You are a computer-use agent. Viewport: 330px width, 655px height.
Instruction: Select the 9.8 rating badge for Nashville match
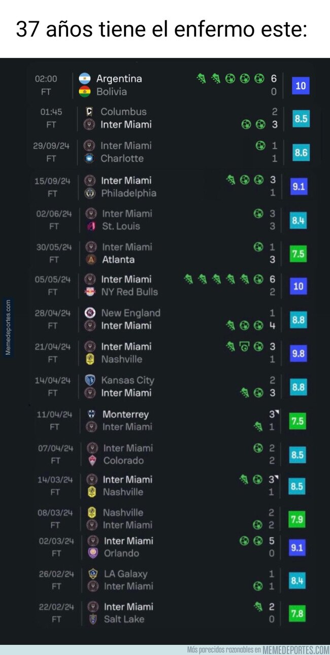(298, 353)
